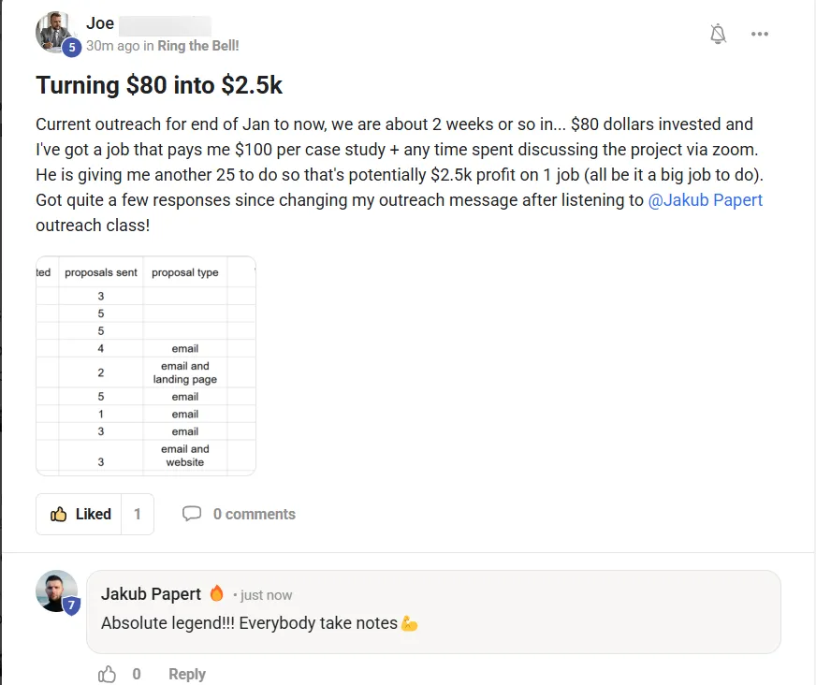The width and height of the screenshot is (816, 685).
Task: Click Reply under Jakub's comment
Action: (x=187, y=674)
